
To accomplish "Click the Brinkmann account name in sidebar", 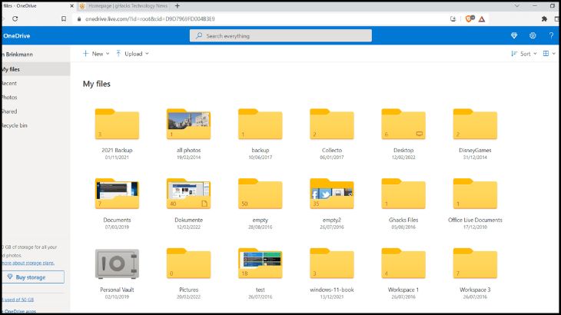I will click(18, 55).
